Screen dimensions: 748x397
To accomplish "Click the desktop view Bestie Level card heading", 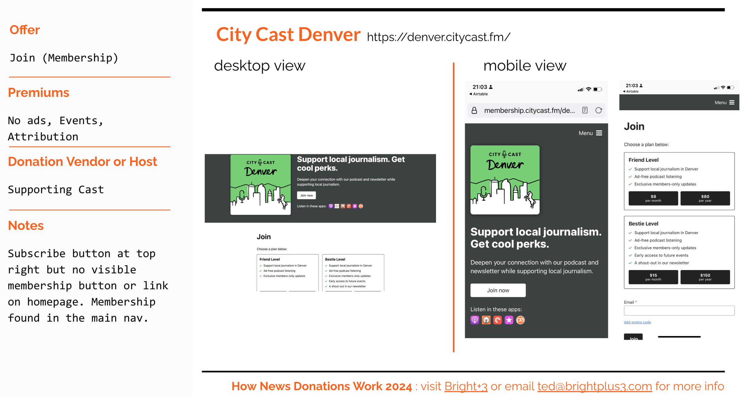I will 335,259.
